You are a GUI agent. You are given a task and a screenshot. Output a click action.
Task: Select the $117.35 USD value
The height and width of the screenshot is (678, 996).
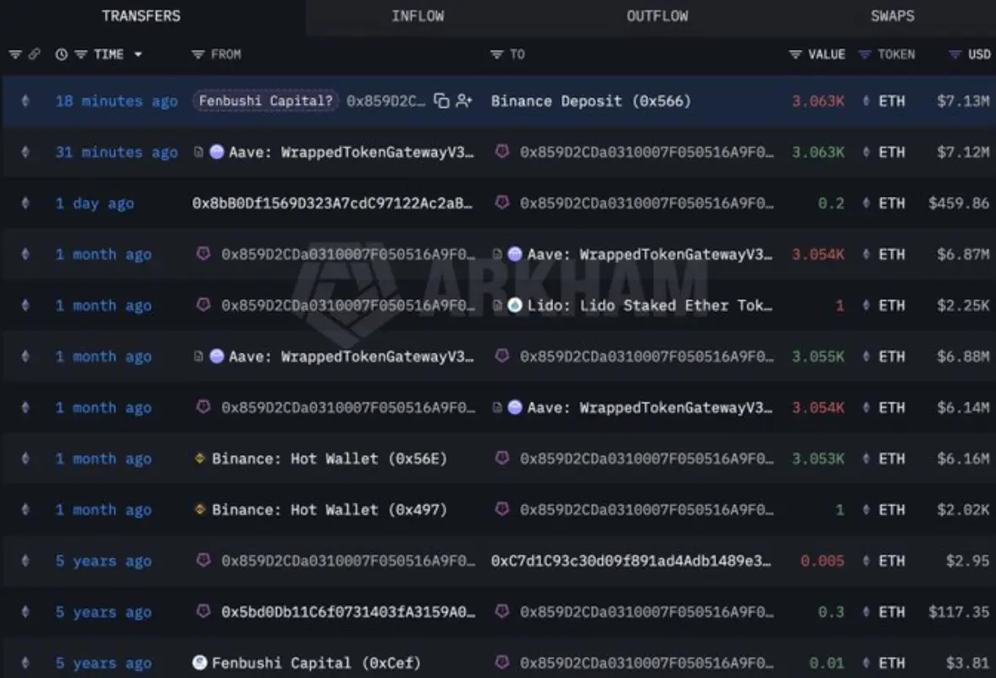(x=959, y=612)
